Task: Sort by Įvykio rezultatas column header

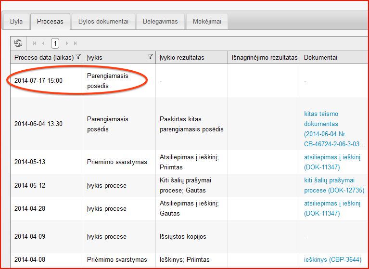Action: point(182,57)
